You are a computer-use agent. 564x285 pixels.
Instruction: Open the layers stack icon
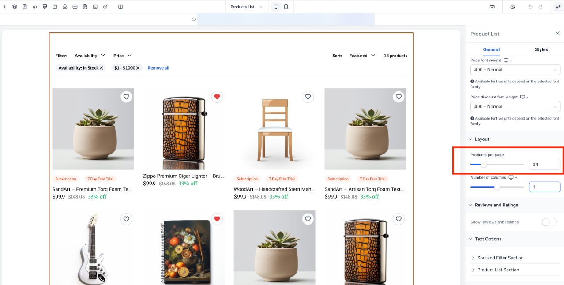(15, 7)
